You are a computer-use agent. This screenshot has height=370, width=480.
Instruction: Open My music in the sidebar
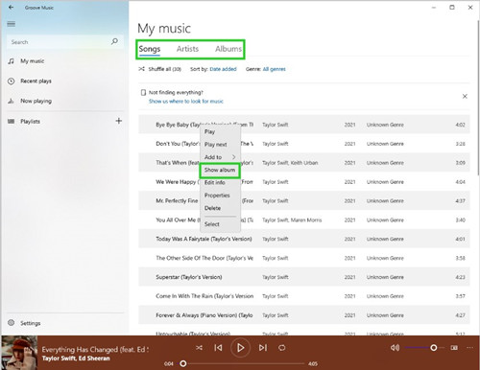click(x=33, y=61)
